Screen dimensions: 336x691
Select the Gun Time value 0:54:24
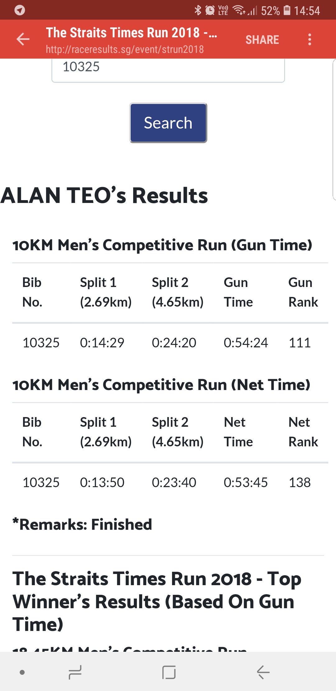(245, 343)
